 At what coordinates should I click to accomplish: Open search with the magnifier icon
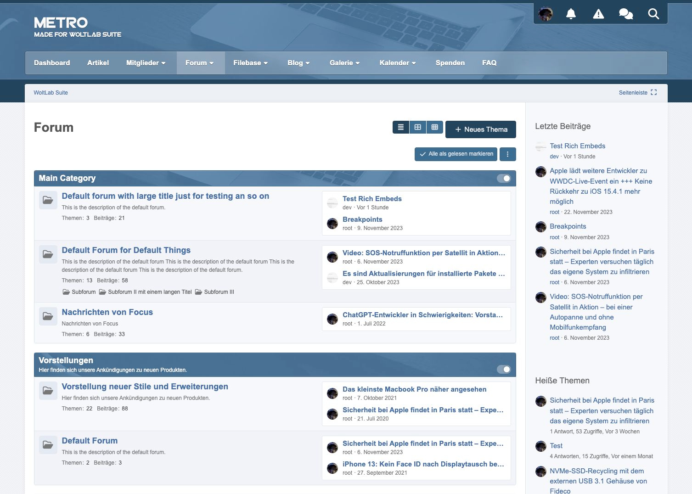coord(653,14)
